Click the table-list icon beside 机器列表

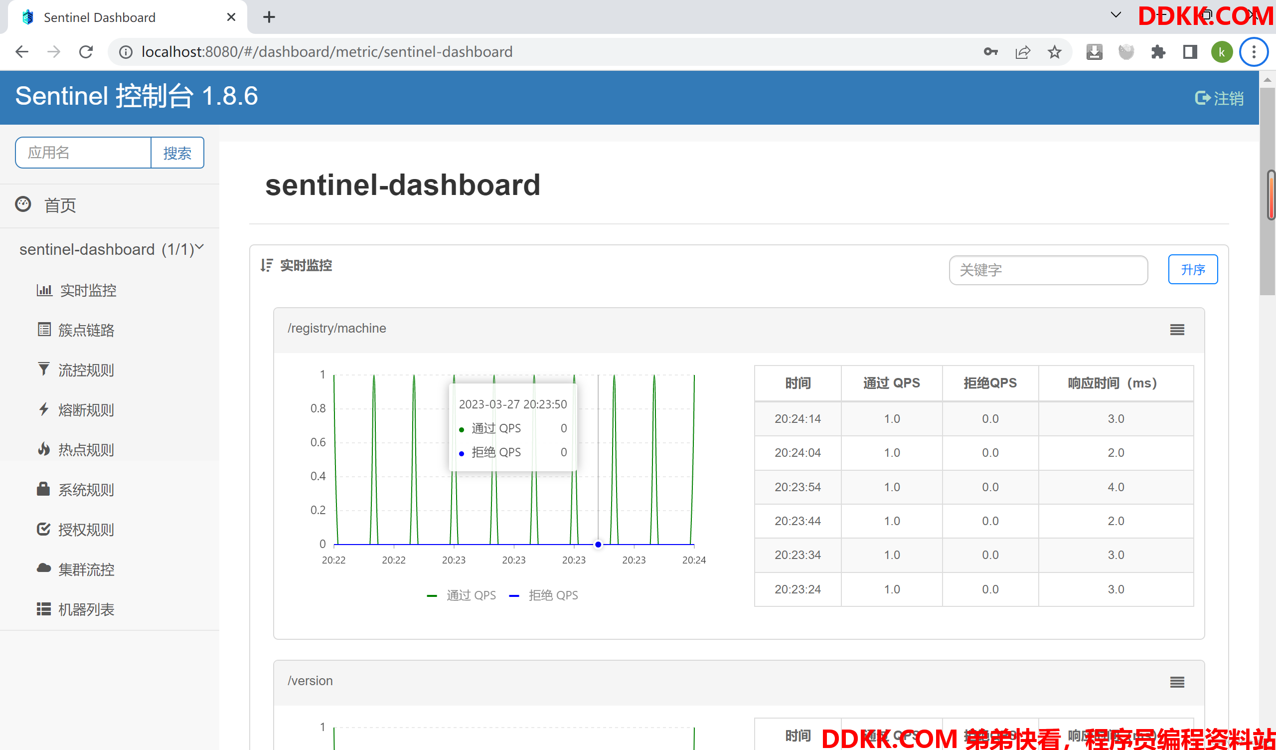(x=43, y=608)
